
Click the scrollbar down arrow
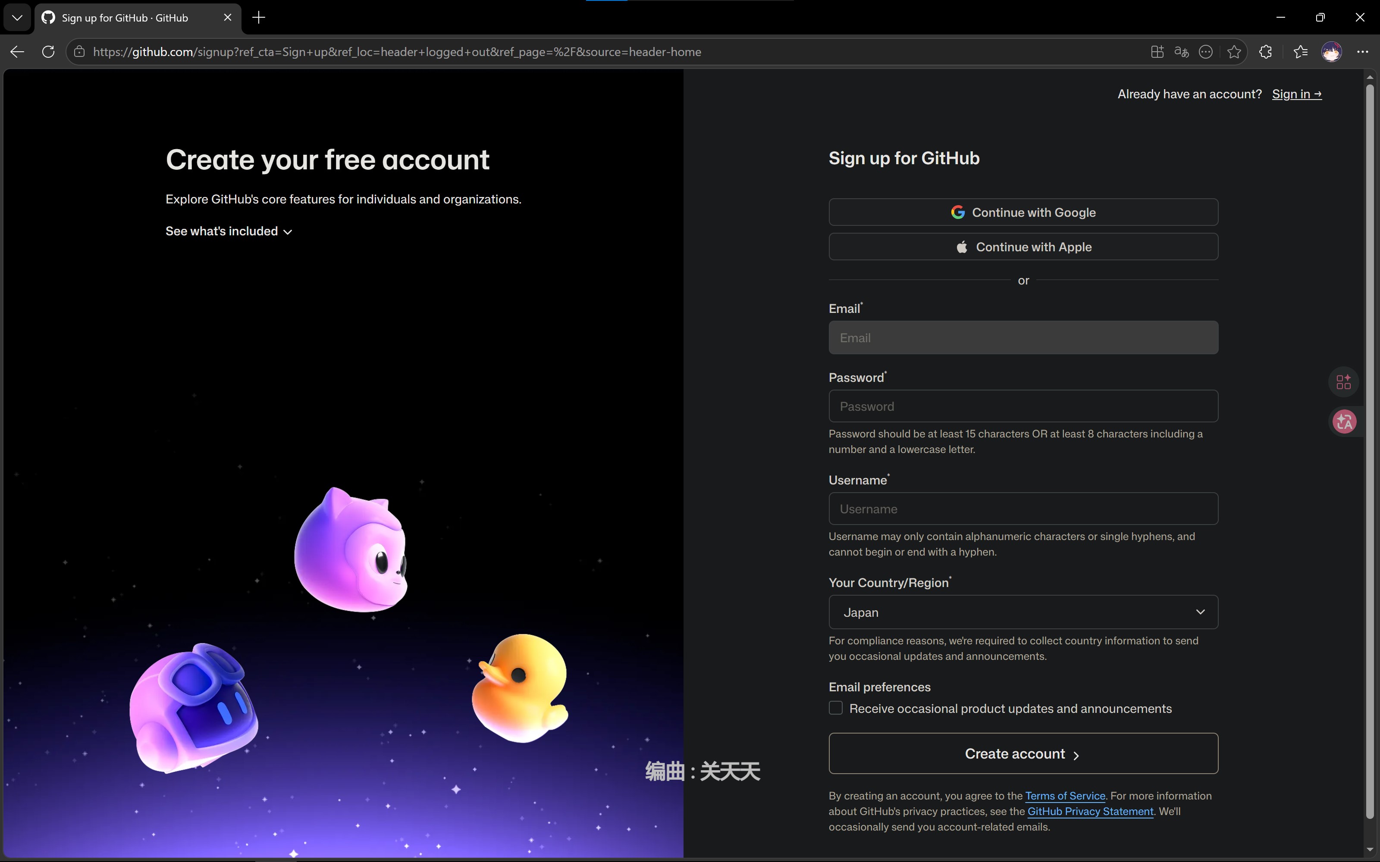click(1370, 850)
